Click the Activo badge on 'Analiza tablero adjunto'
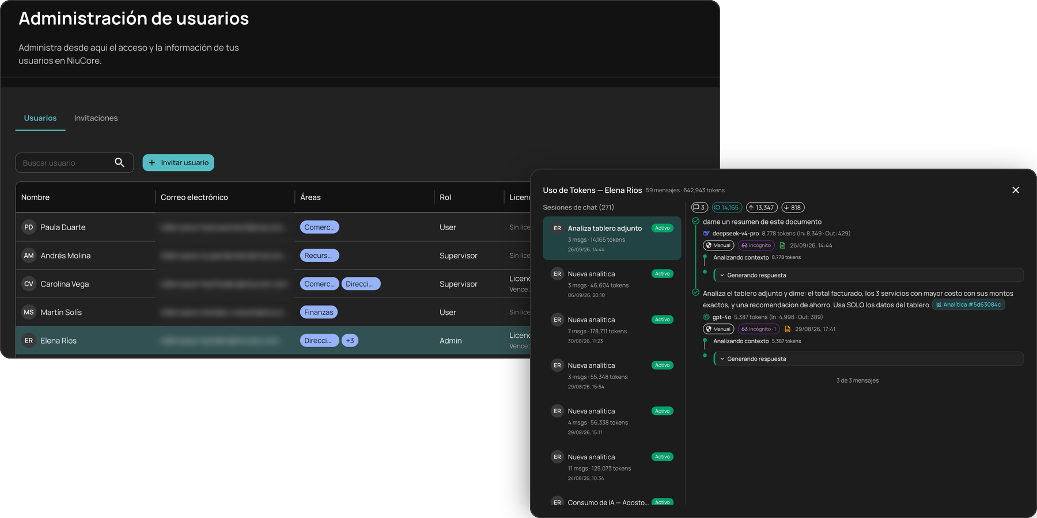 (662, 228)
